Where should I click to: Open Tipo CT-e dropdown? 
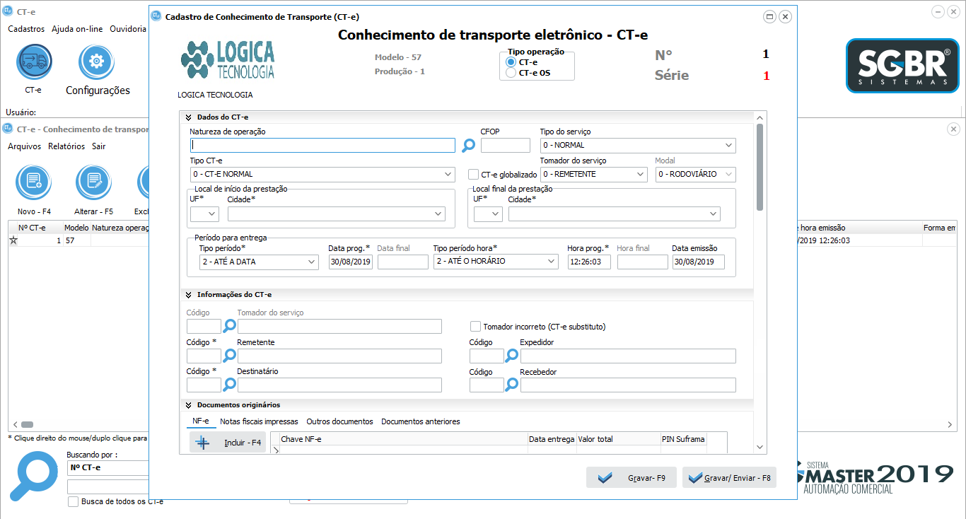(322, 174)
